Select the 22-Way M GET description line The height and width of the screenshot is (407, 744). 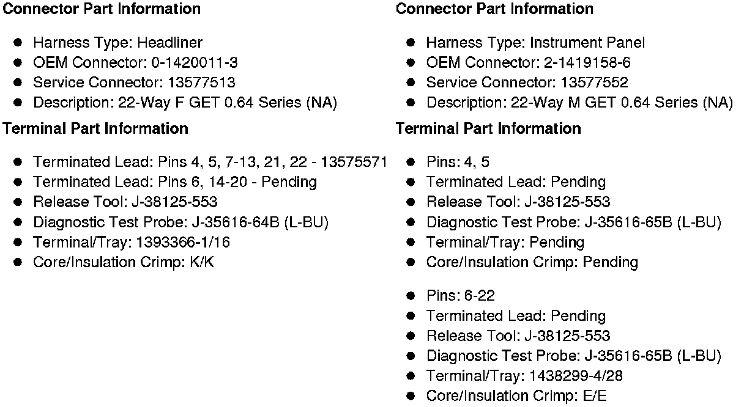(579, 103)
